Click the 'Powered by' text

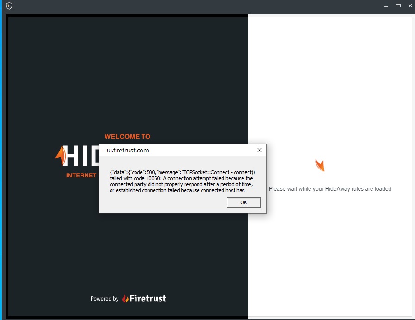(x=105, y=299)
